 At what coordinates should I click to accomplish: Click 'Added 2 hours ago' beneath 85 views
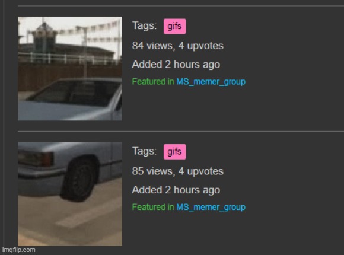176,190
